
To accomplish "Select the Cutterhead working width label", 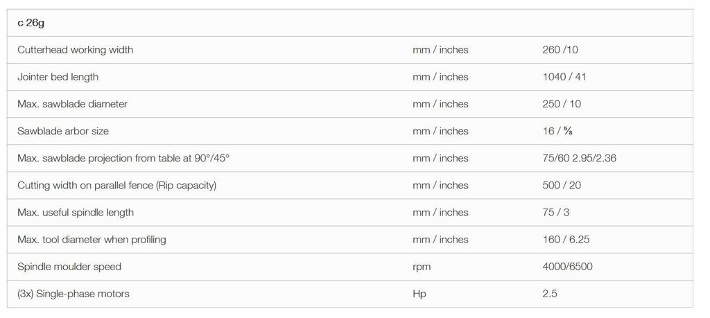I will click(x=75, y=50).
